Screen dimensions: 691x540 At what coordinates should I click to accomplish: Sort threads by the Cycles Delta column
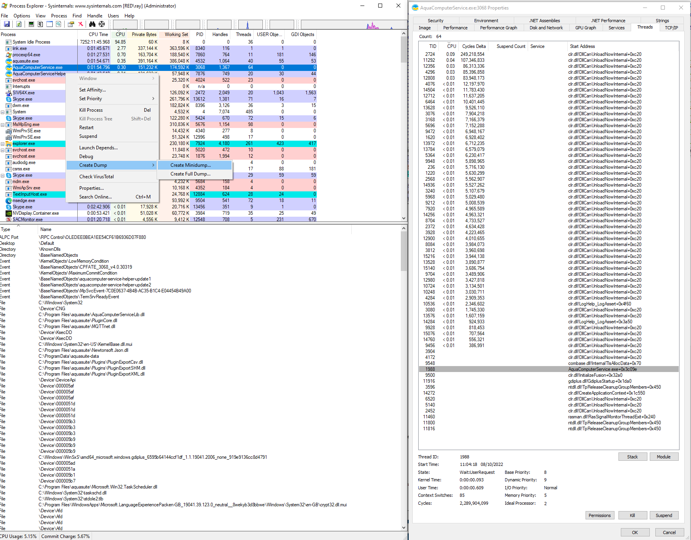[474, 46]
